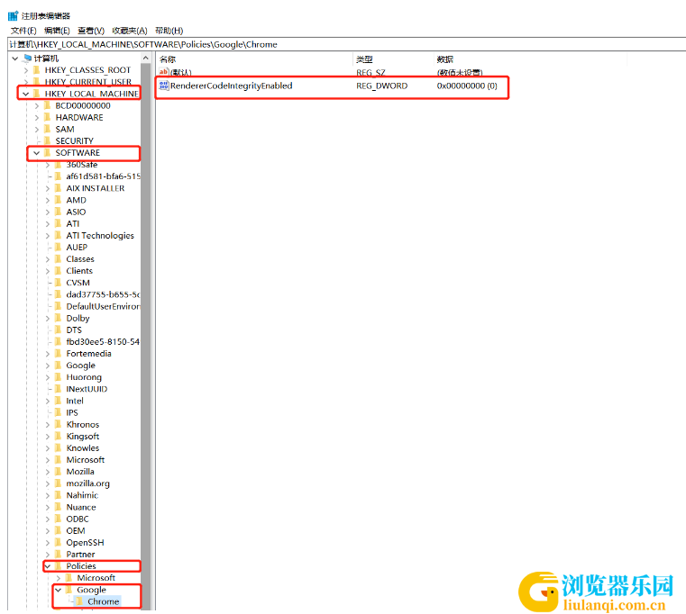
Task: Expand the BCD00000000 key chevron
Action: [37, 105]
